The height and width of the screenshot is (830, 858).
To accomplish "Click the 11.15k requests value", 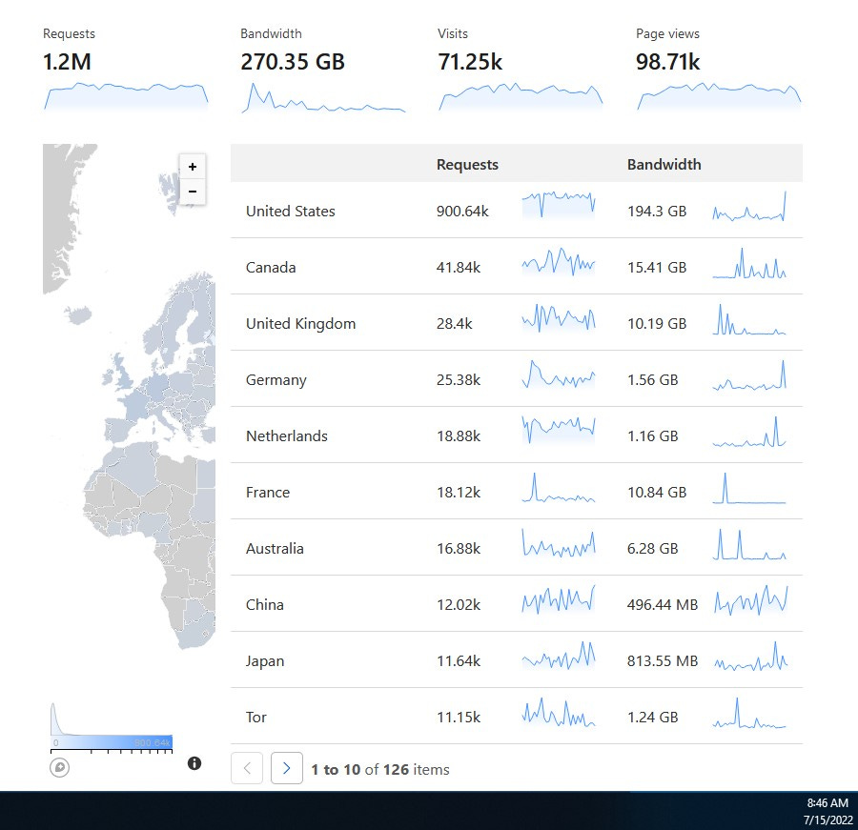I will coord(459,718).
